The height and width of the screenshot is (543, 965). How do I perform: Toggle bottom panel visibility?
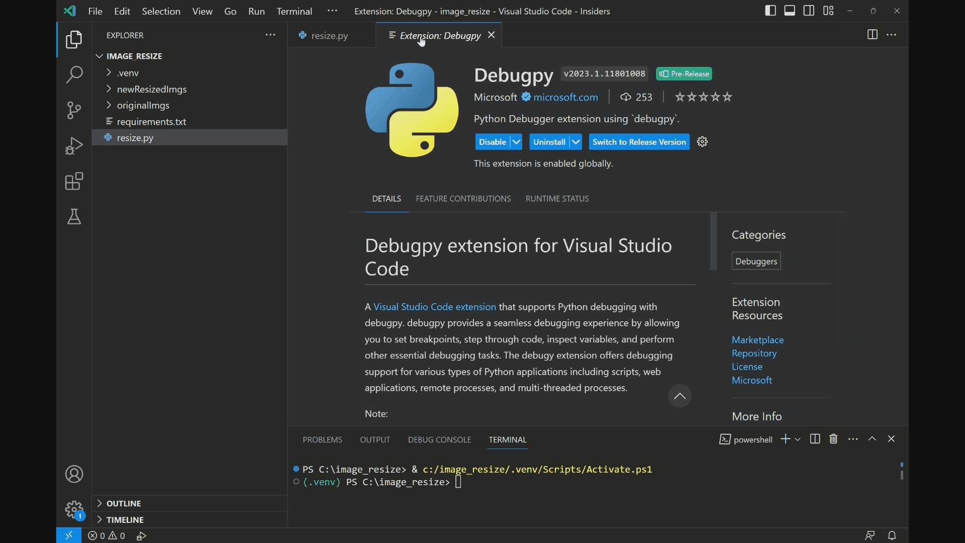(x=790, y=11)
